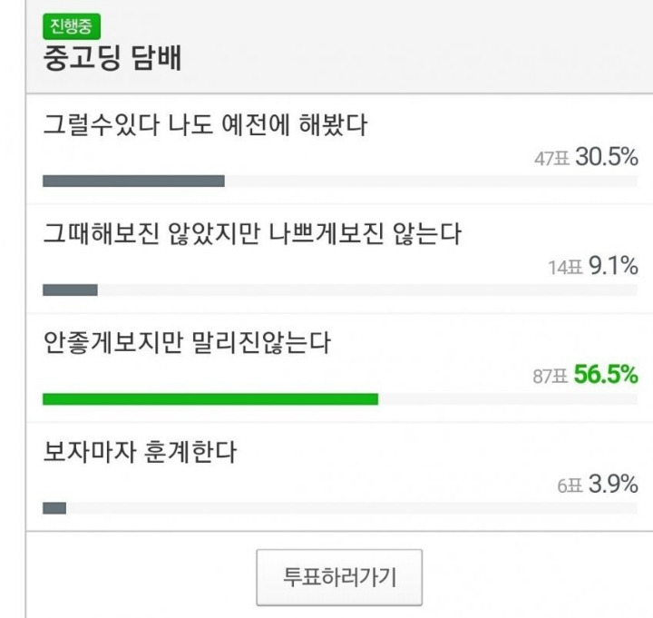This screenshot has width=653, height=618.
Task: Click the 6표 vote count
Action: coord(570,486)
